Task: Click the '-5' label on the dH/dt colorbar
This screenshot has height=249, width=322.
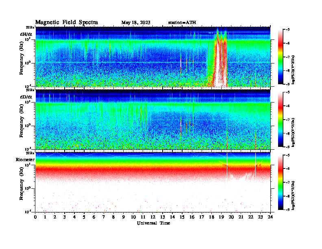Action: pos(288,30)
